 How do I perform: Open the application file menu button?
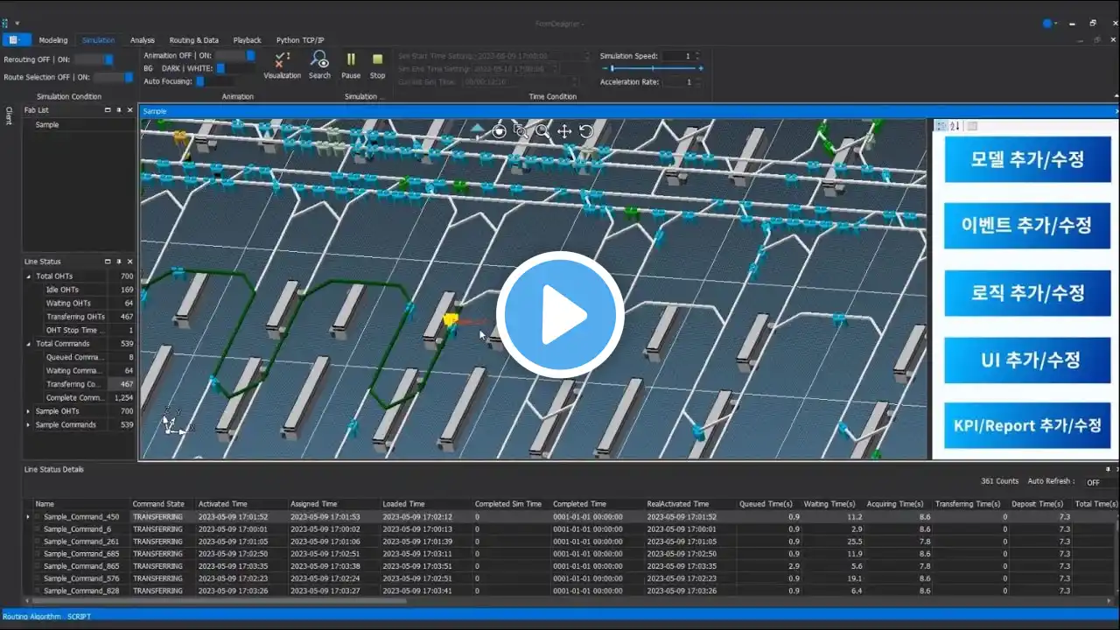coord(17,39)
